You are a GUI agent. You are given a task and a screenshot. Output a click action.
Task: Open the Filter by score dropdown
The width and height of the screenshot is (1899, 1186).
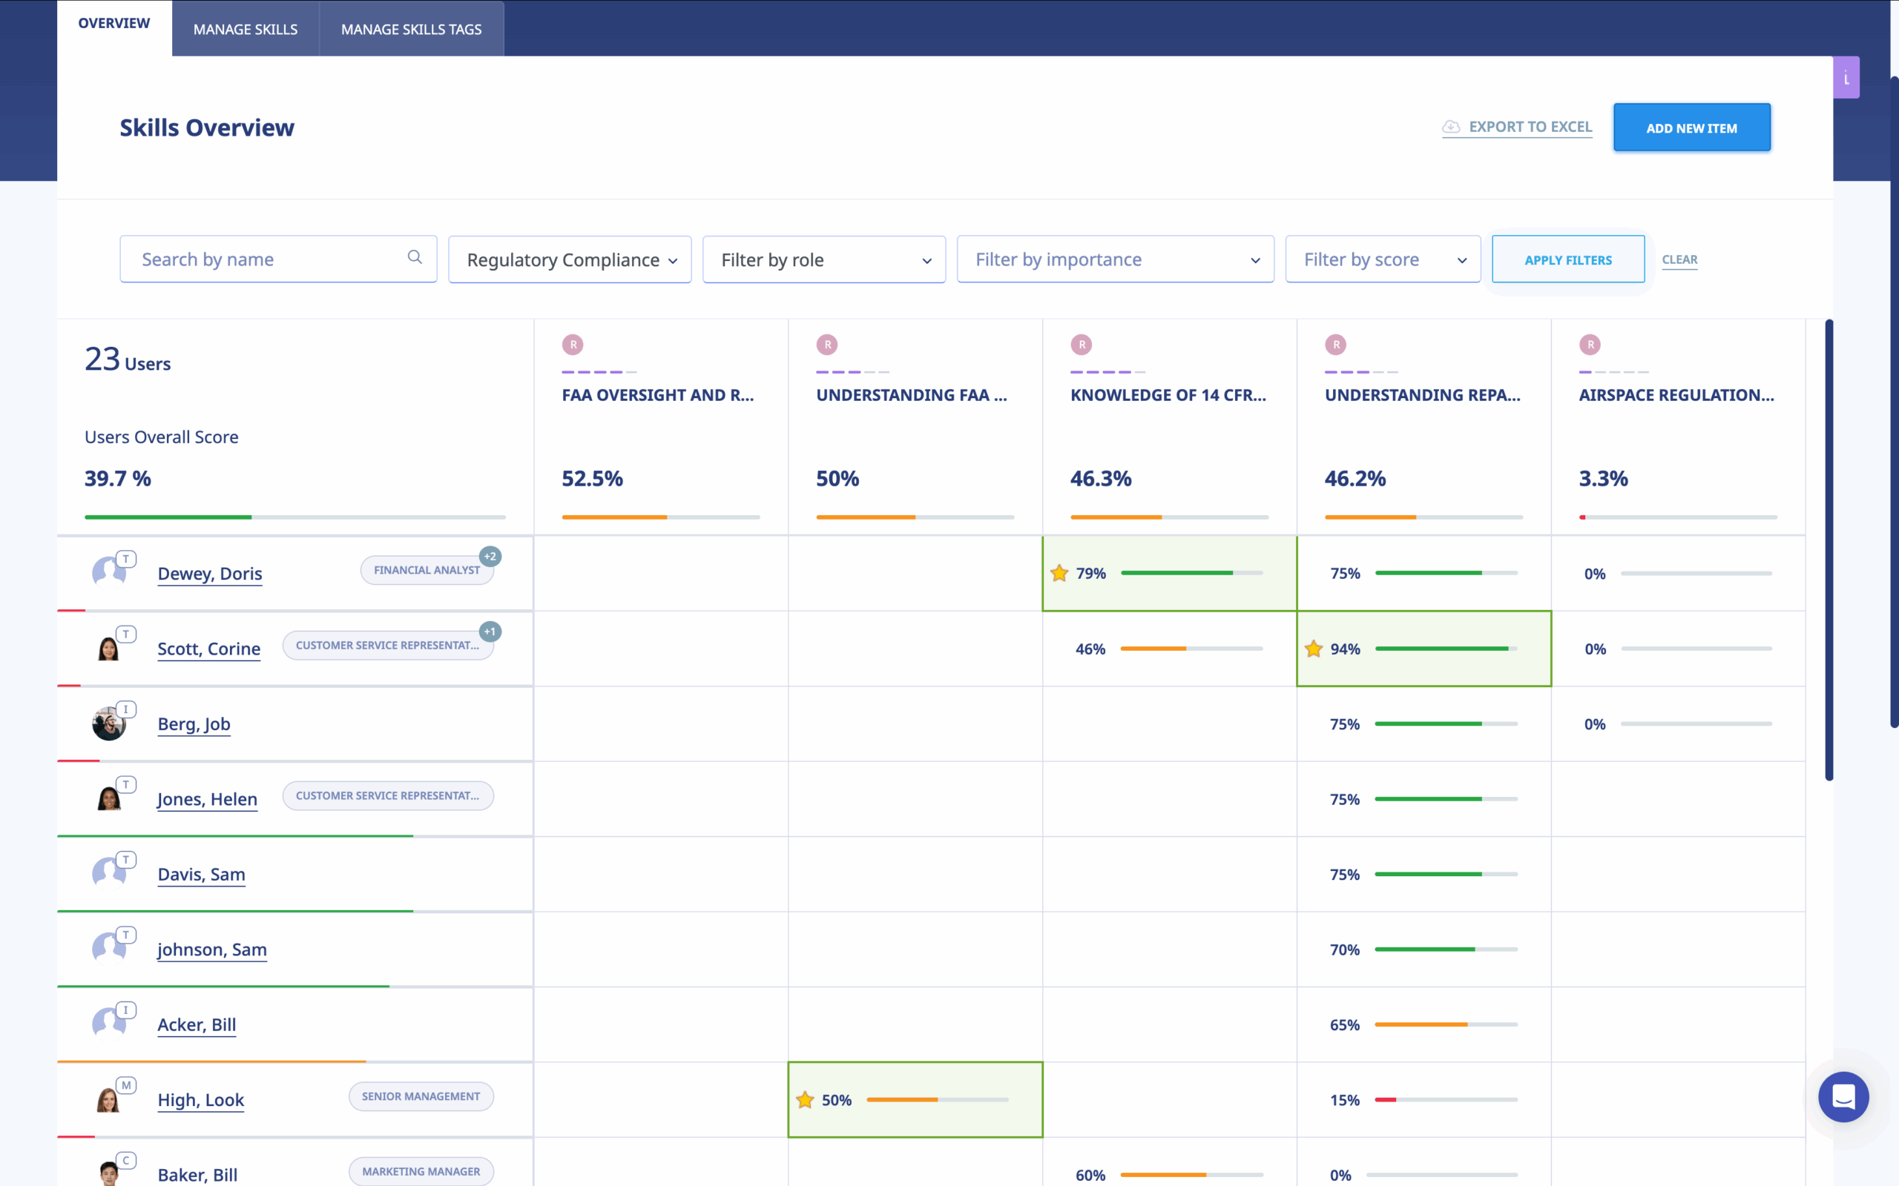[1383, 259]
